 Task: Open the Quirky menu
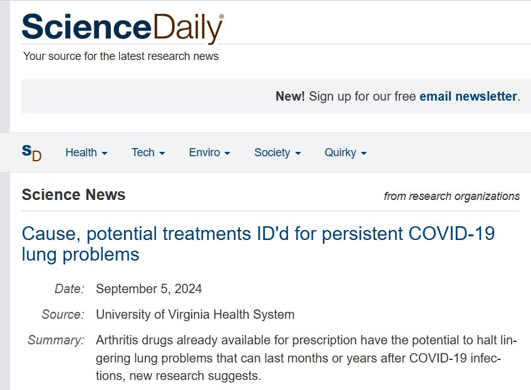(x=345, y=152)
